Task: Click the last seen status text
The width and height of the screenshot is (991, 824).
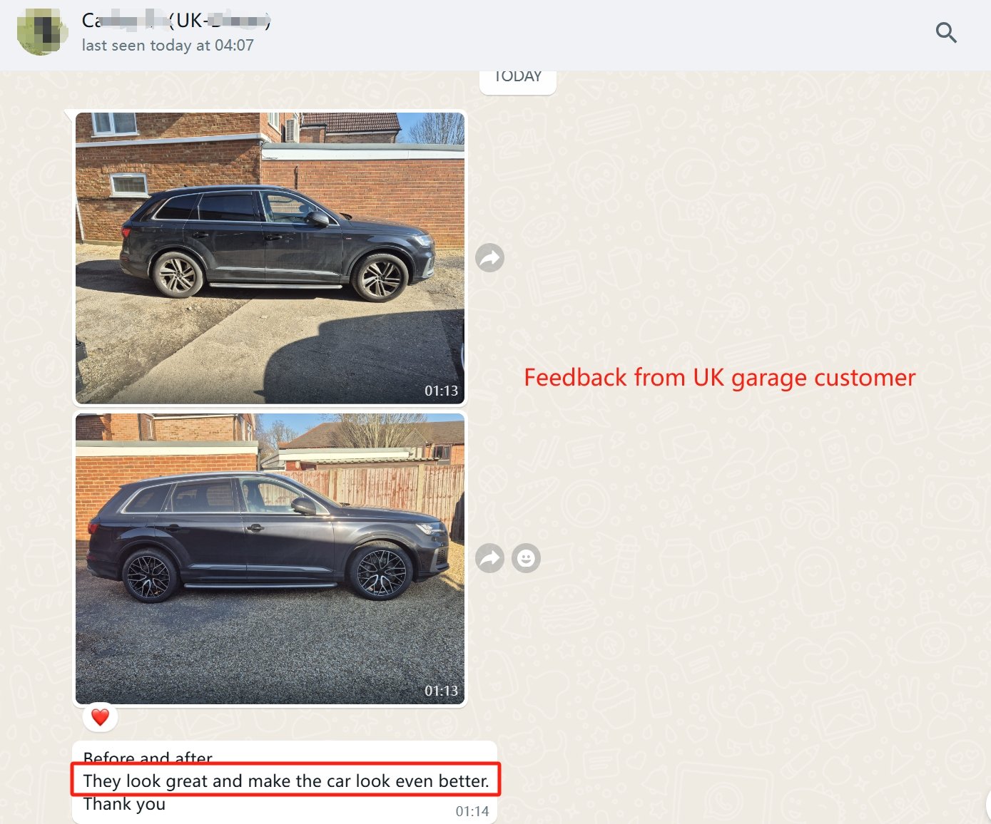Action: coord(168,46)
